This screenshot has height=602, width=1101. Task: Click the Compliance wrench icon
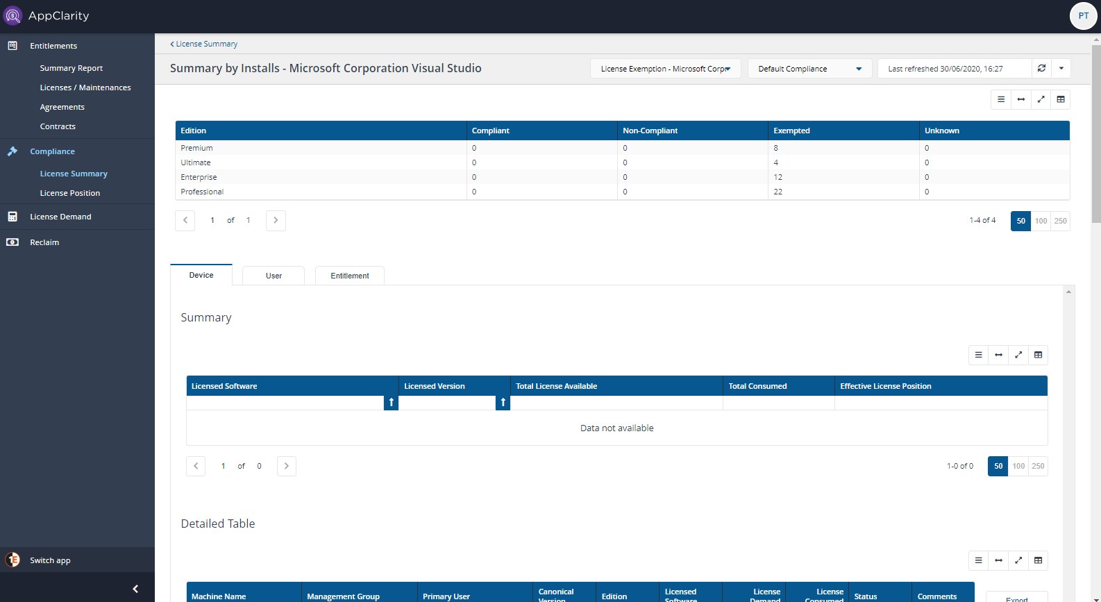[x=12, y=151]
